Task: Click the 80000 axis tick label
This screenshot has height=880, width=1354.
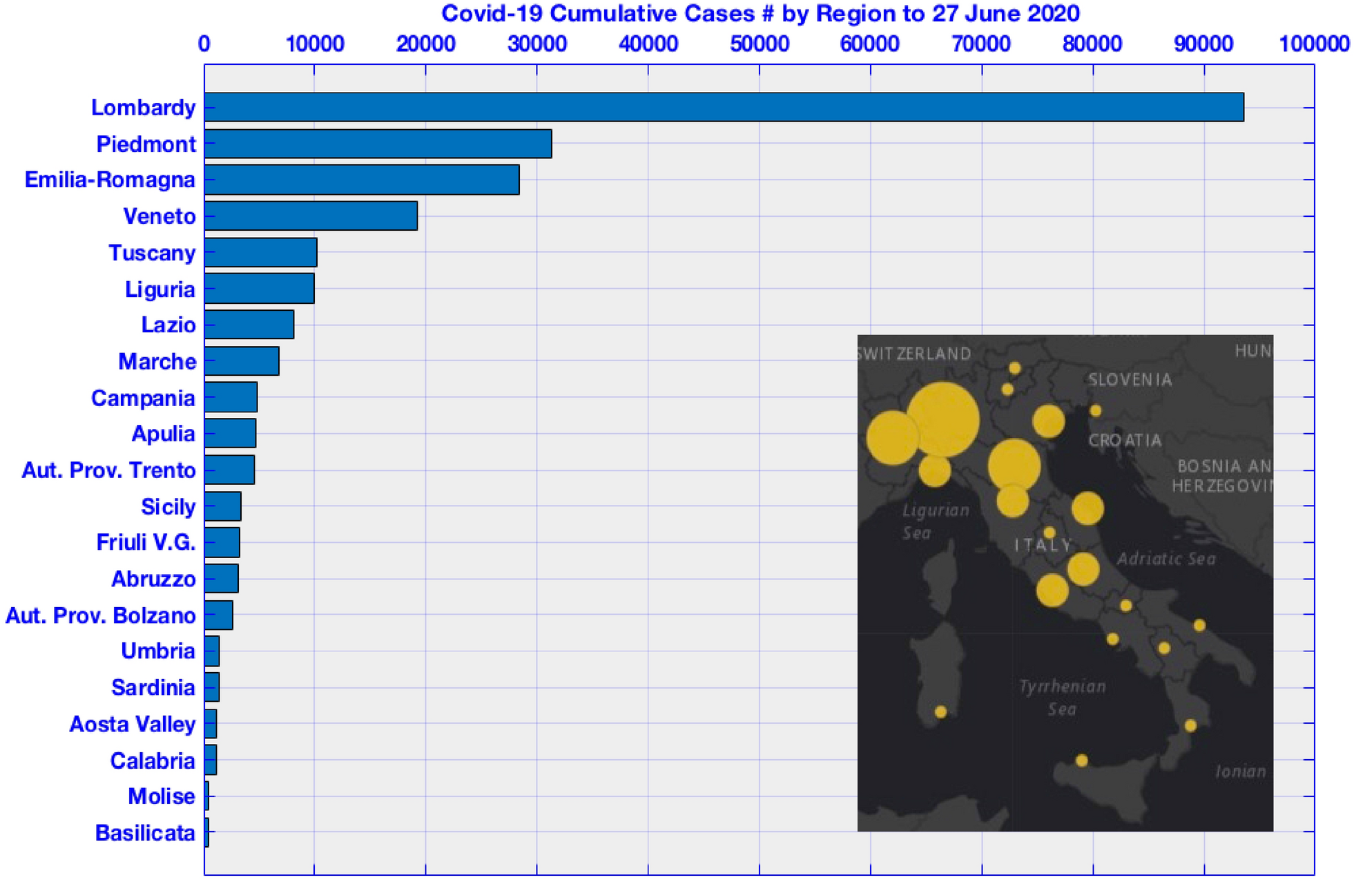Action: point(1092,44)
